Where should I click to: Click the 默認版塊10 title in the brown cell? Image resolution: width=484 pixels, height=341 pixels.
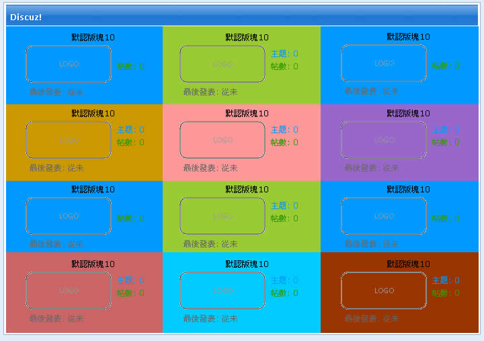click(x=408, y=264)
